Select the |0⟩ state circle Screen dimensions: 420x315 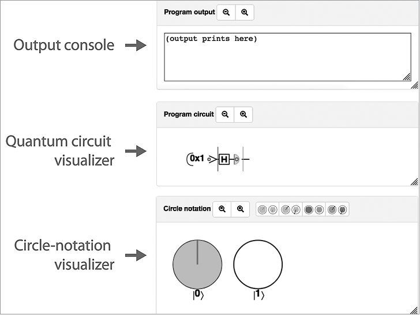[x=197, y=264]
